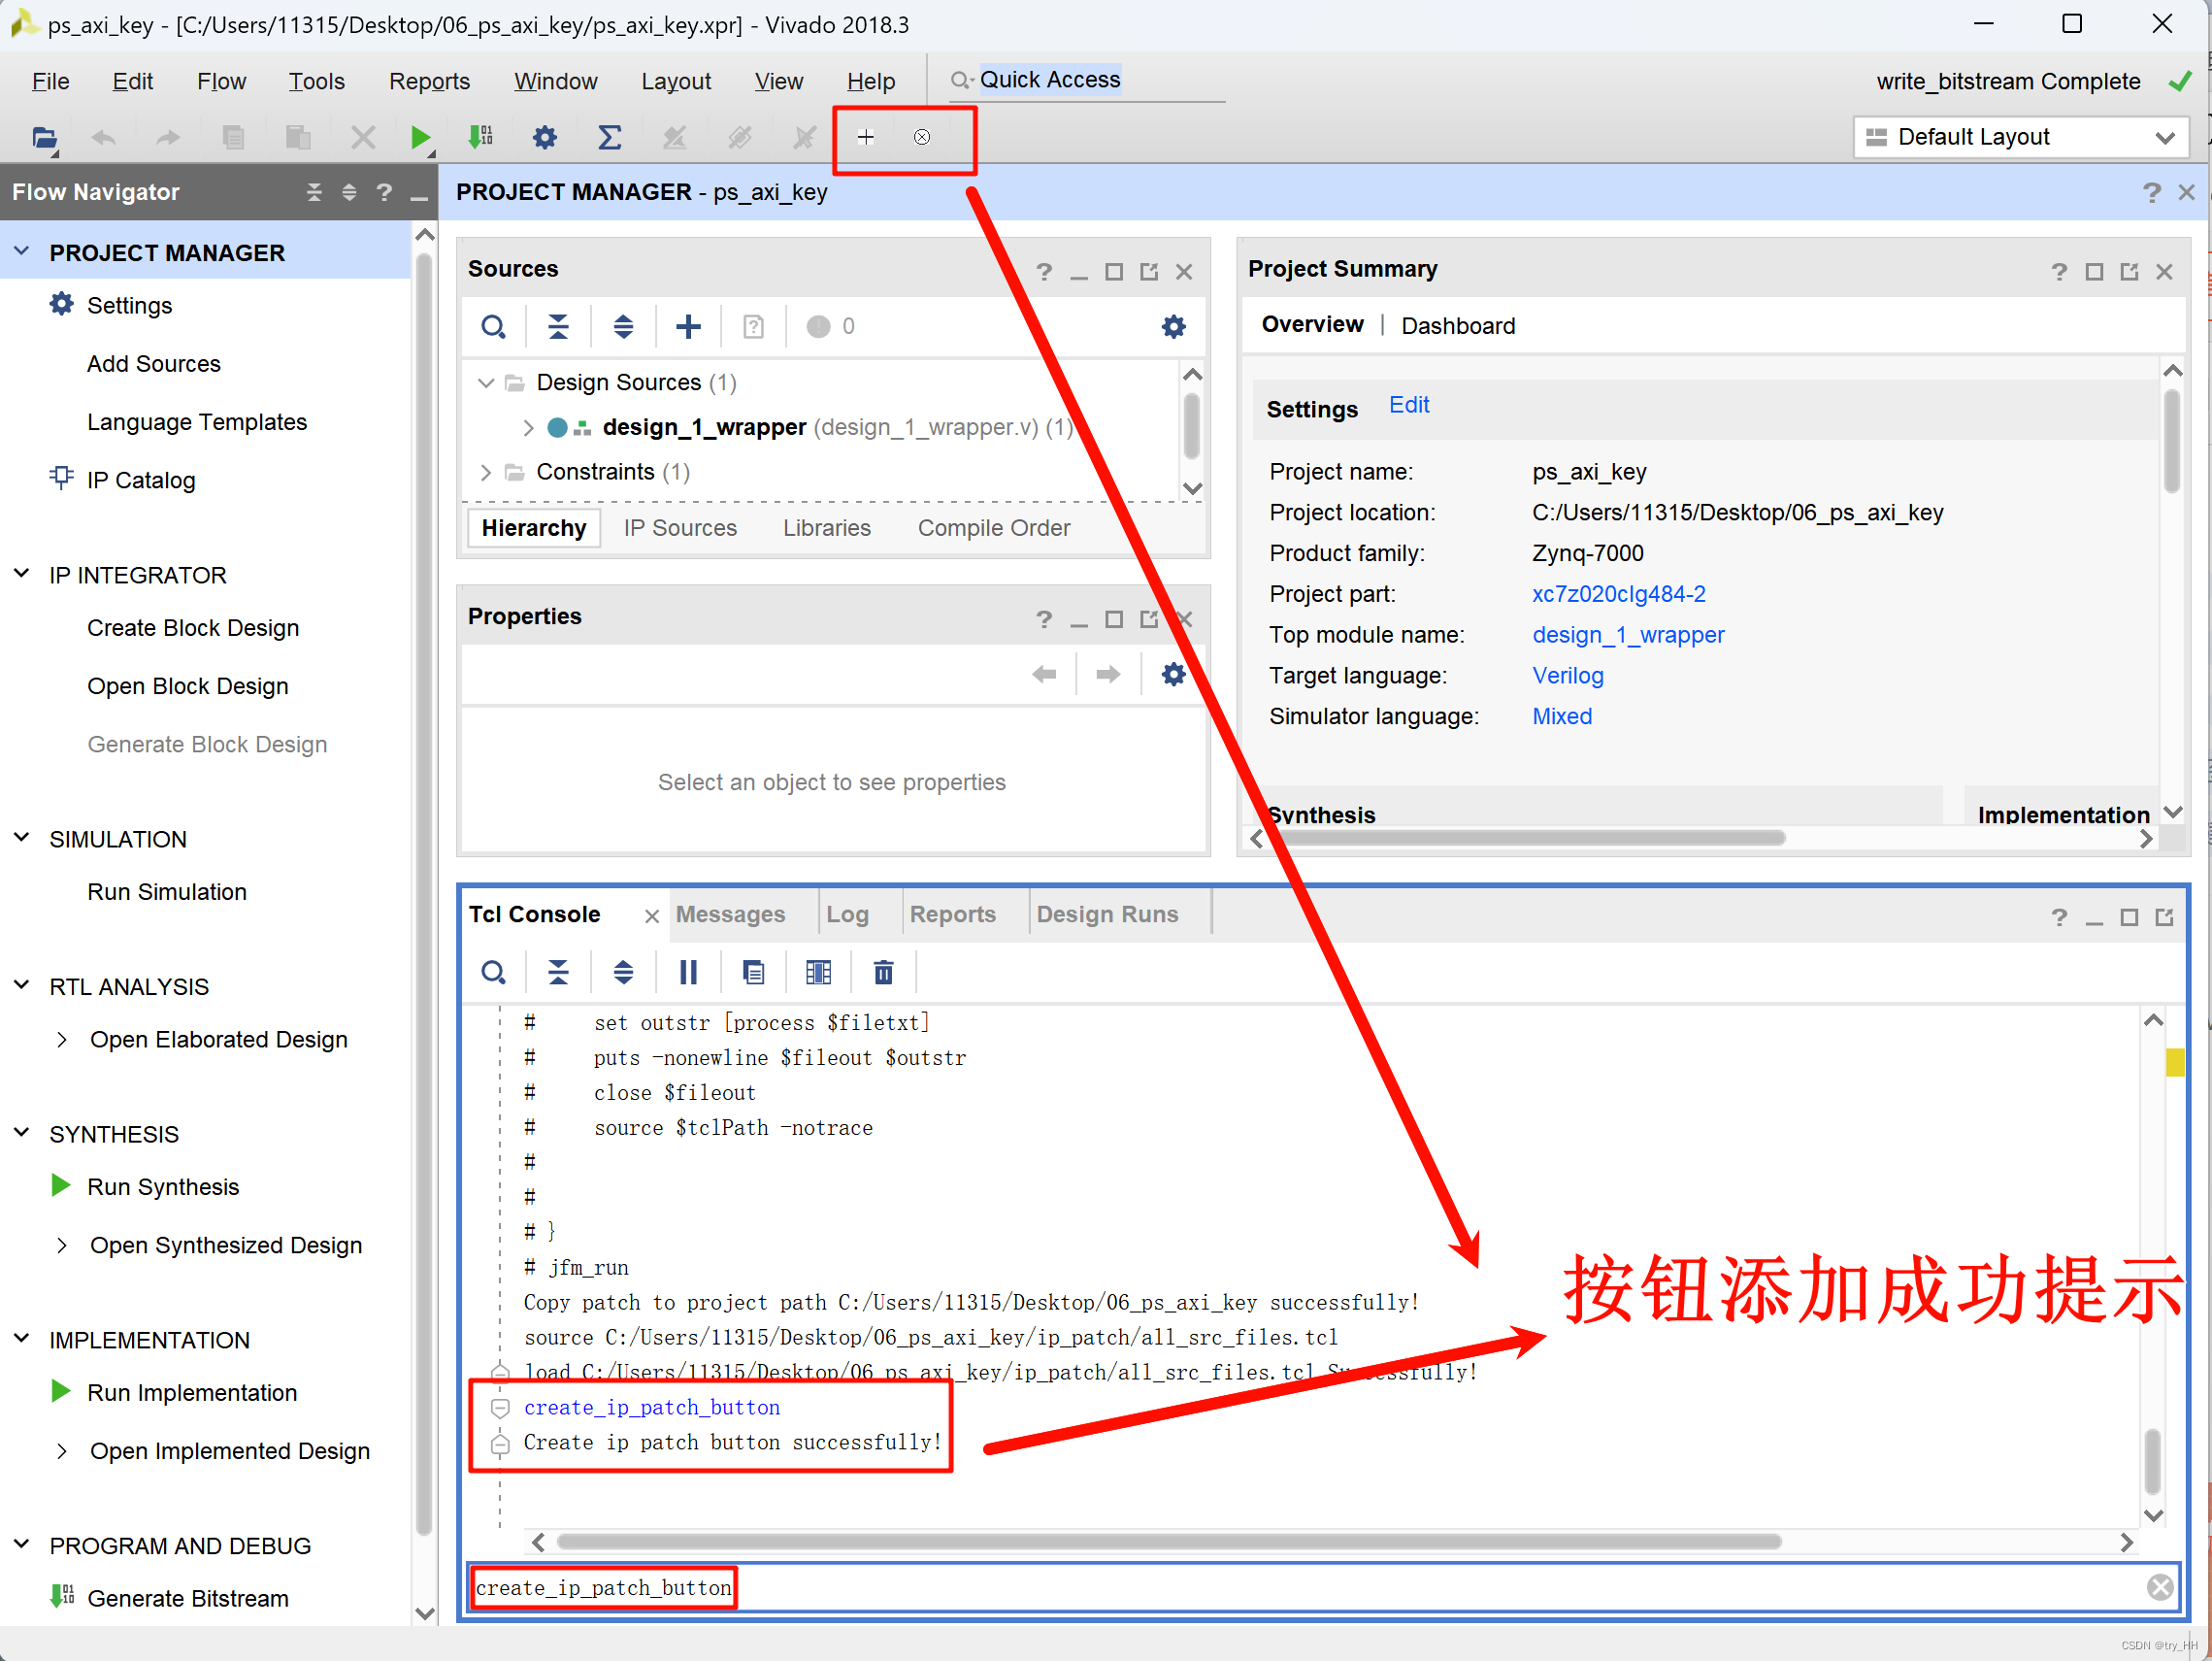The width and height of the screenshot is (2212, 1661).
Task: Click the search icon in Sources panel
Action: 495,328
